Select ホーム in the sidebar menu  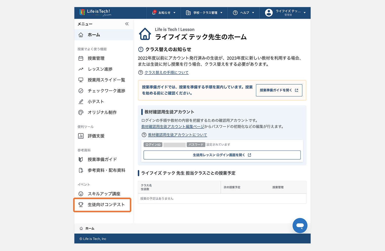pyautogui.click(x=104, y=35)
